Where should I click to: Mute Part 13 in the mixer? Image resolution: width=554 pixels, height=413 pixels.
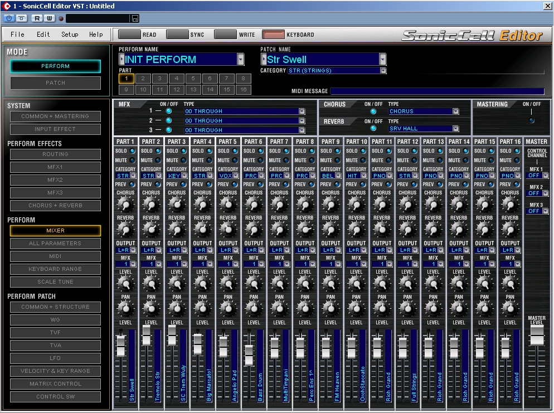[x=440, y=161]
